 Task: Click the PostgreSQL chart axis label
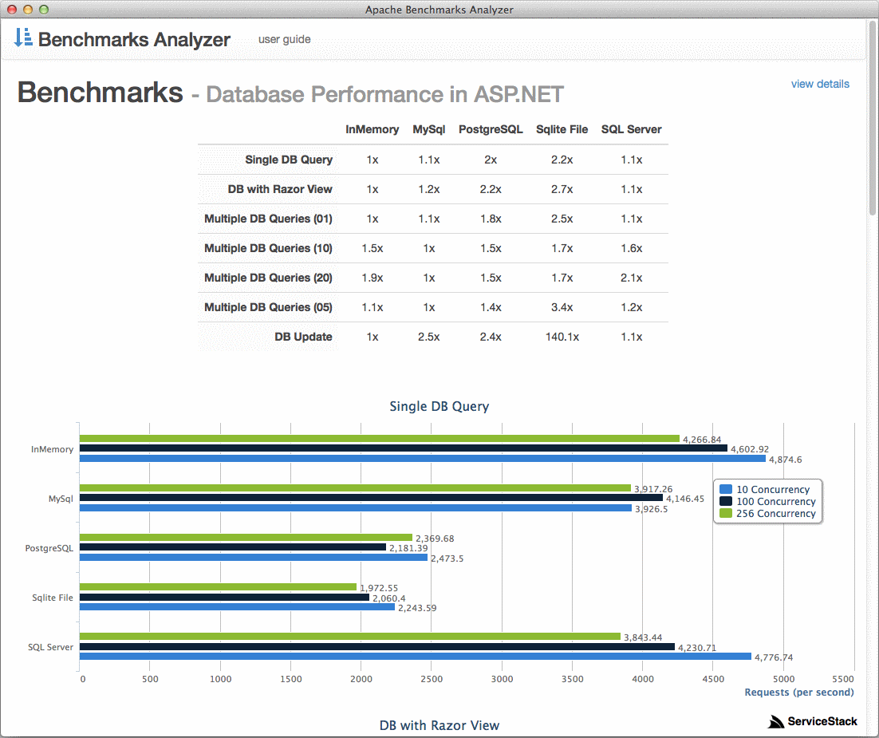49,548
